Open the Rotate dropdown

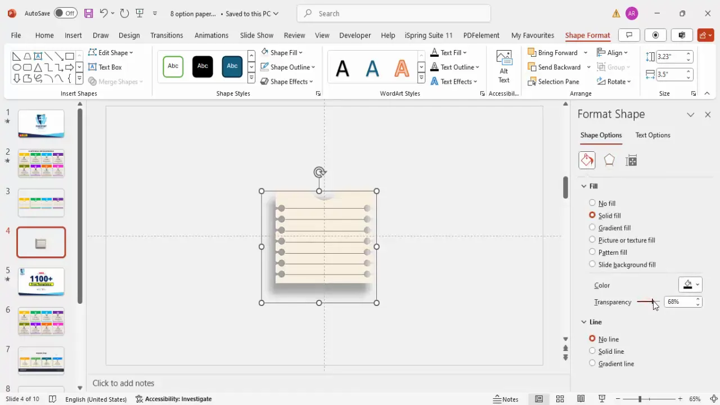614,82
